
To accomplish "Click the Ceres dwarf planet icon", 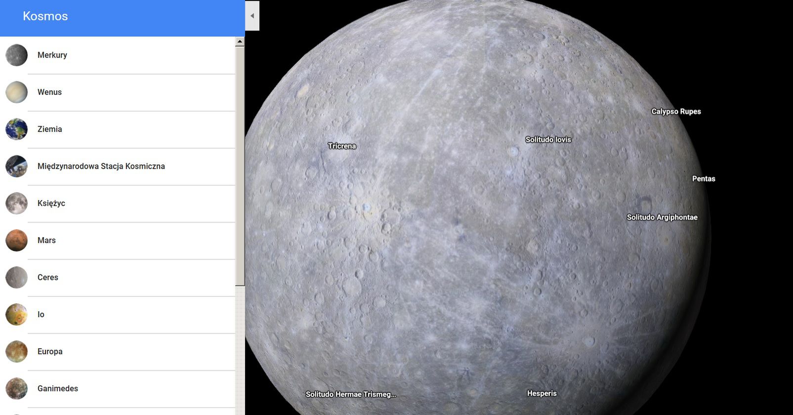I will coord(16,277).
